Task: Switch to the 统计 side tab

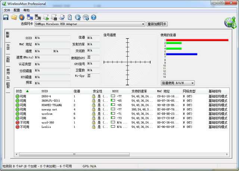Action: (x=8, y=47)
